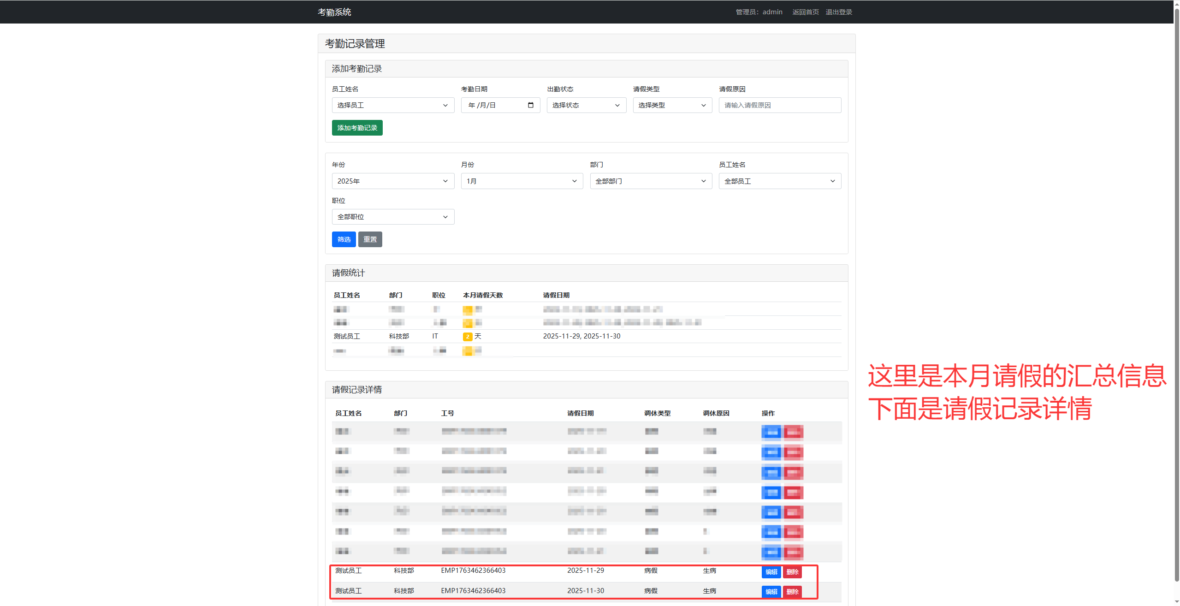This screenshot has width=1180, height=606.
Task: Open the 选择类型 leave type dropdown
Action: tap(672, 105)
